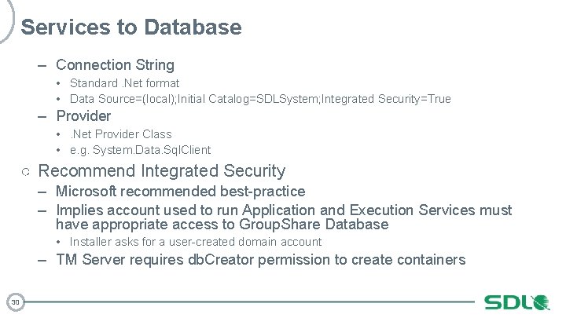Select the slide title Services to Database
The image size is (566, 318).
point(131,27)
